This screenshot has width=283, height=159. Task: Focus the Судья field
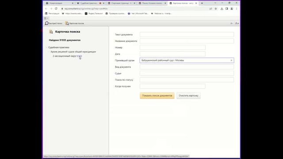(187, 73)
